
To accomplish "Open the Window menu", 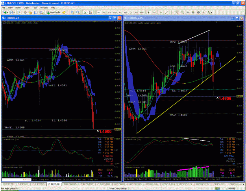I will 44,7.
